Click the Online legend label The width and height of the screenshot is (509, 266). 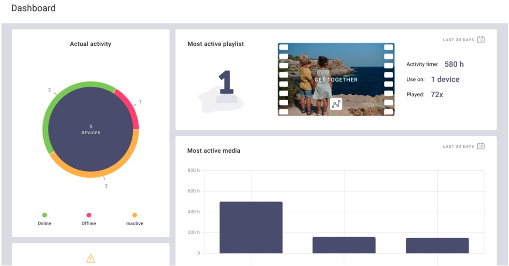(x=44, y=224)
